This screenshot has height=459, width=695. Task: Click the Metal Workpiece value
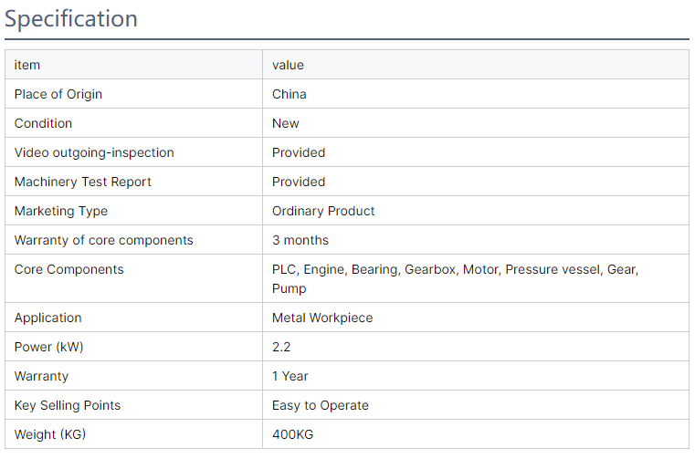pyautogui.click(x=322, y=318)
